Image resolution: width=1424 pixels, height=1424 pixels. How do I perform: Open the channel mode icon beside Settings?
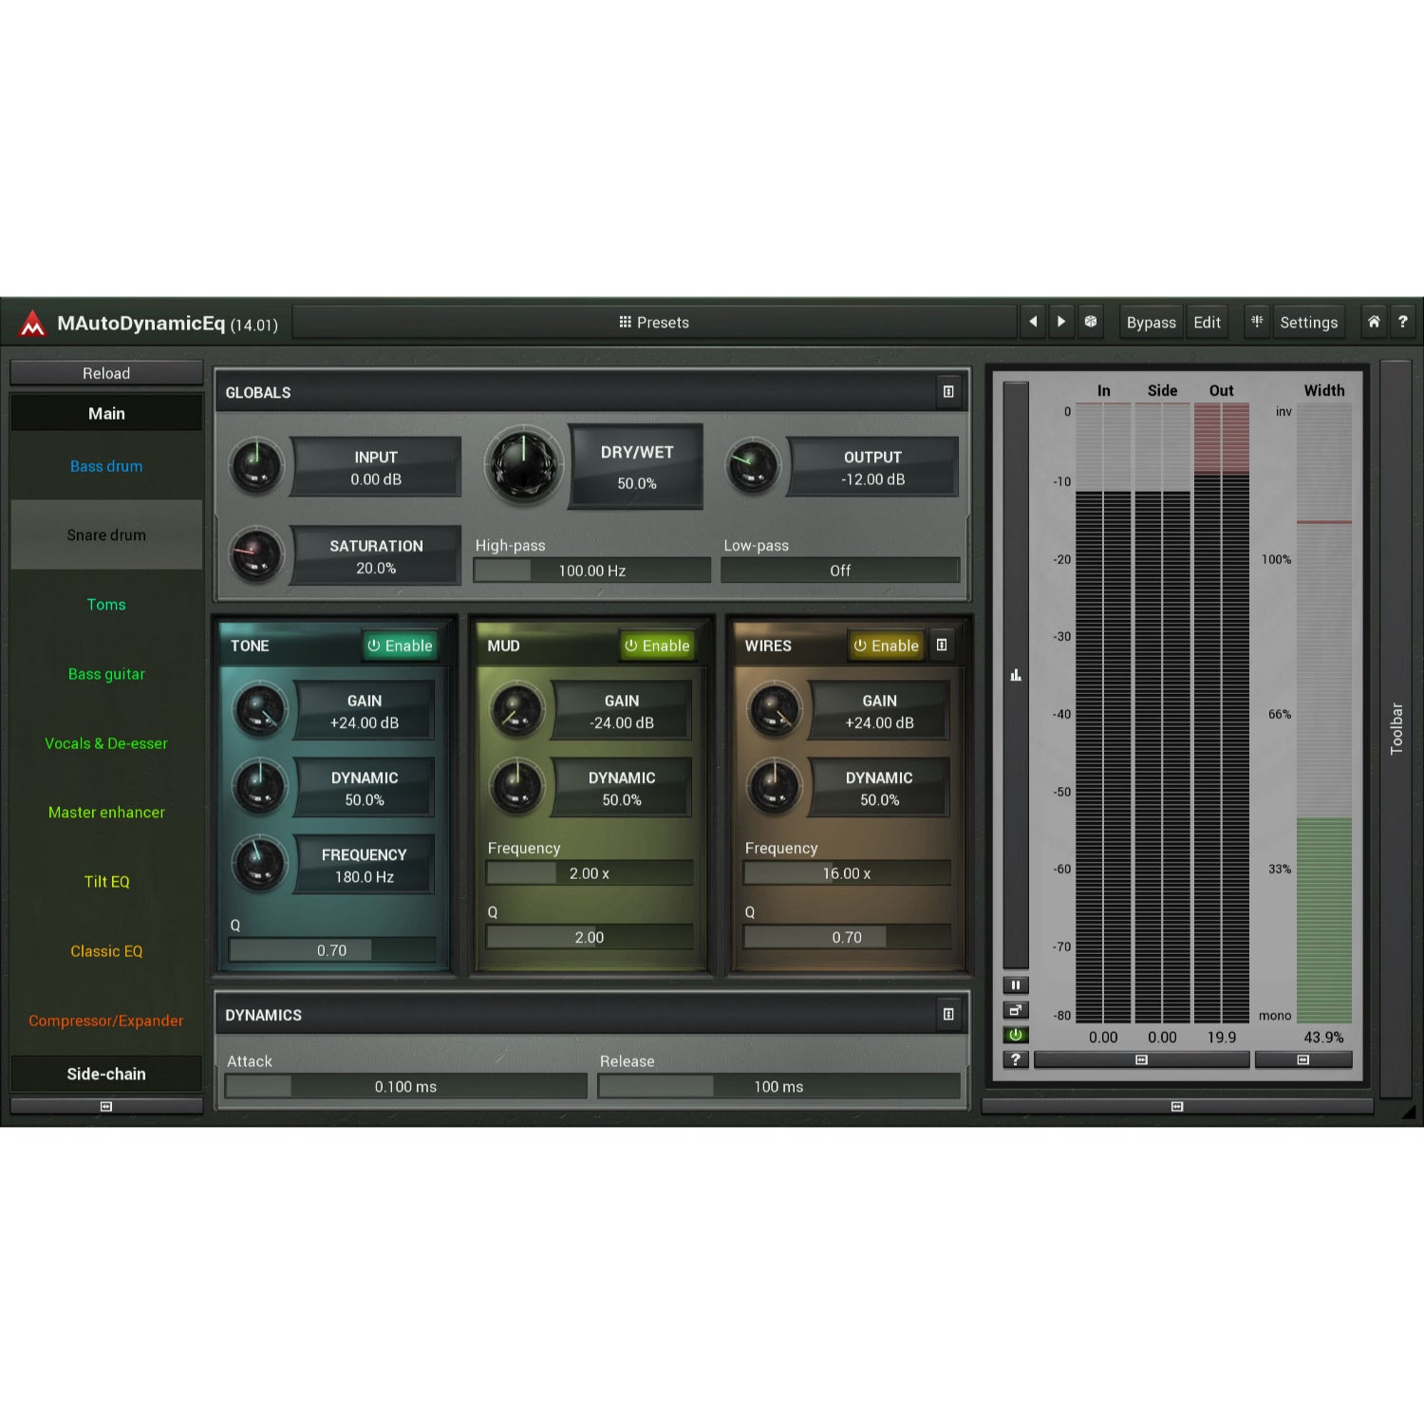click(1257, 322)
